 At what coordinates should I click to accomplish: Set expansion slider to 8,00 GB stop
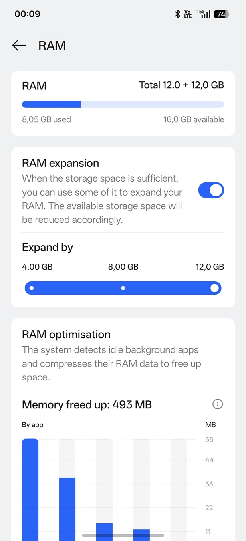tap(123, 288)
